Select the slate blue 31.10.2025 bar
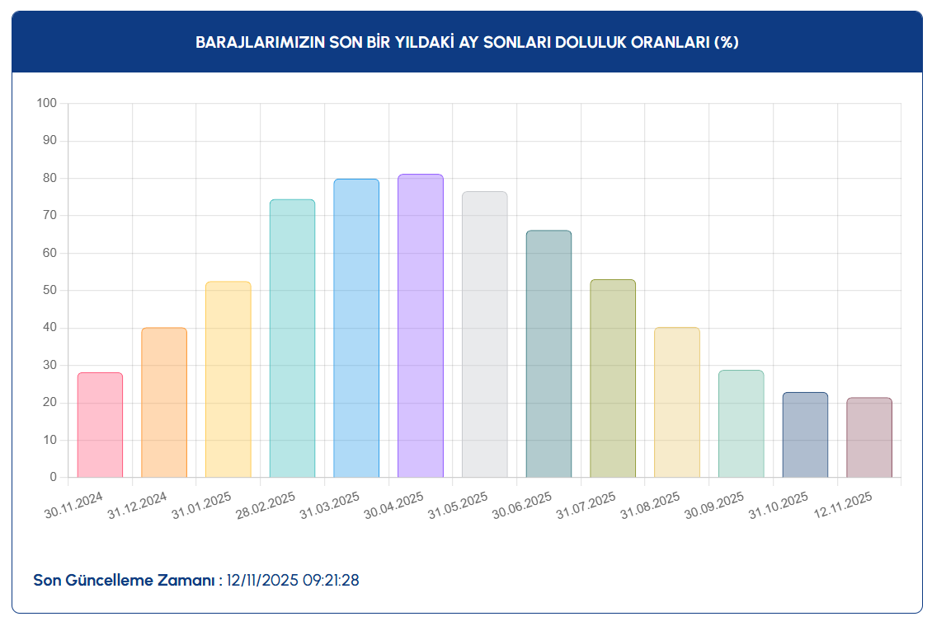The width and height of the screenshot is (932, 626). click(x=805, y=435)
